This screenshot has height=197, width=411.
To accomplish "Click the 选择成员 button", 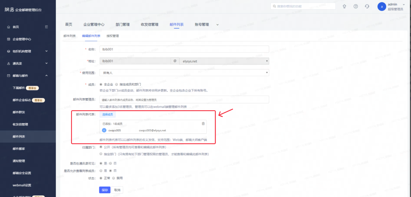I will (x=107, y=115).
